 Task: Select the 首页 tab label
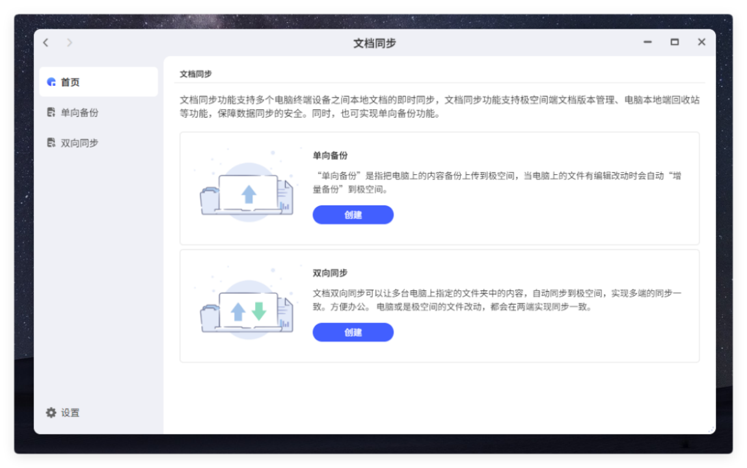tap(70, 83)
